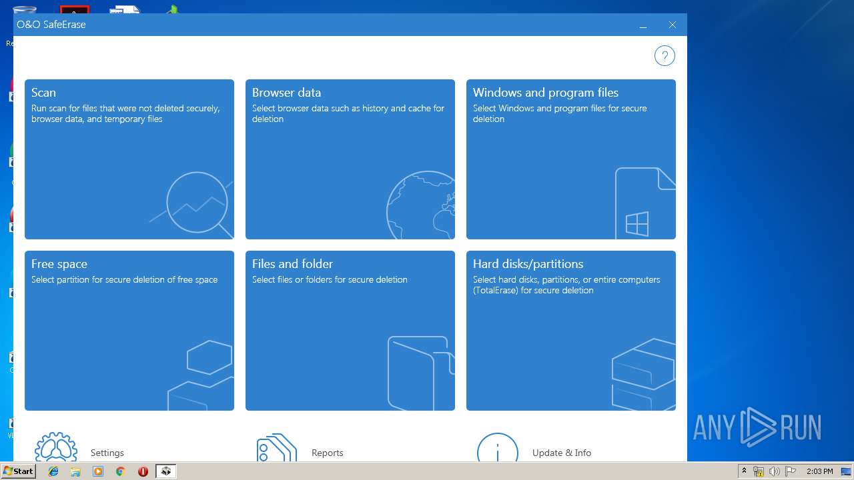Open the Opera taskbar icon

143,471
